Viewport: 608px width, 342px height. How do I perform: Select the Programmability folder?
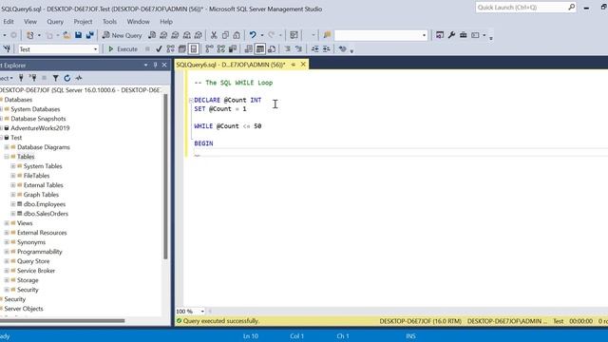click(40, 252)
